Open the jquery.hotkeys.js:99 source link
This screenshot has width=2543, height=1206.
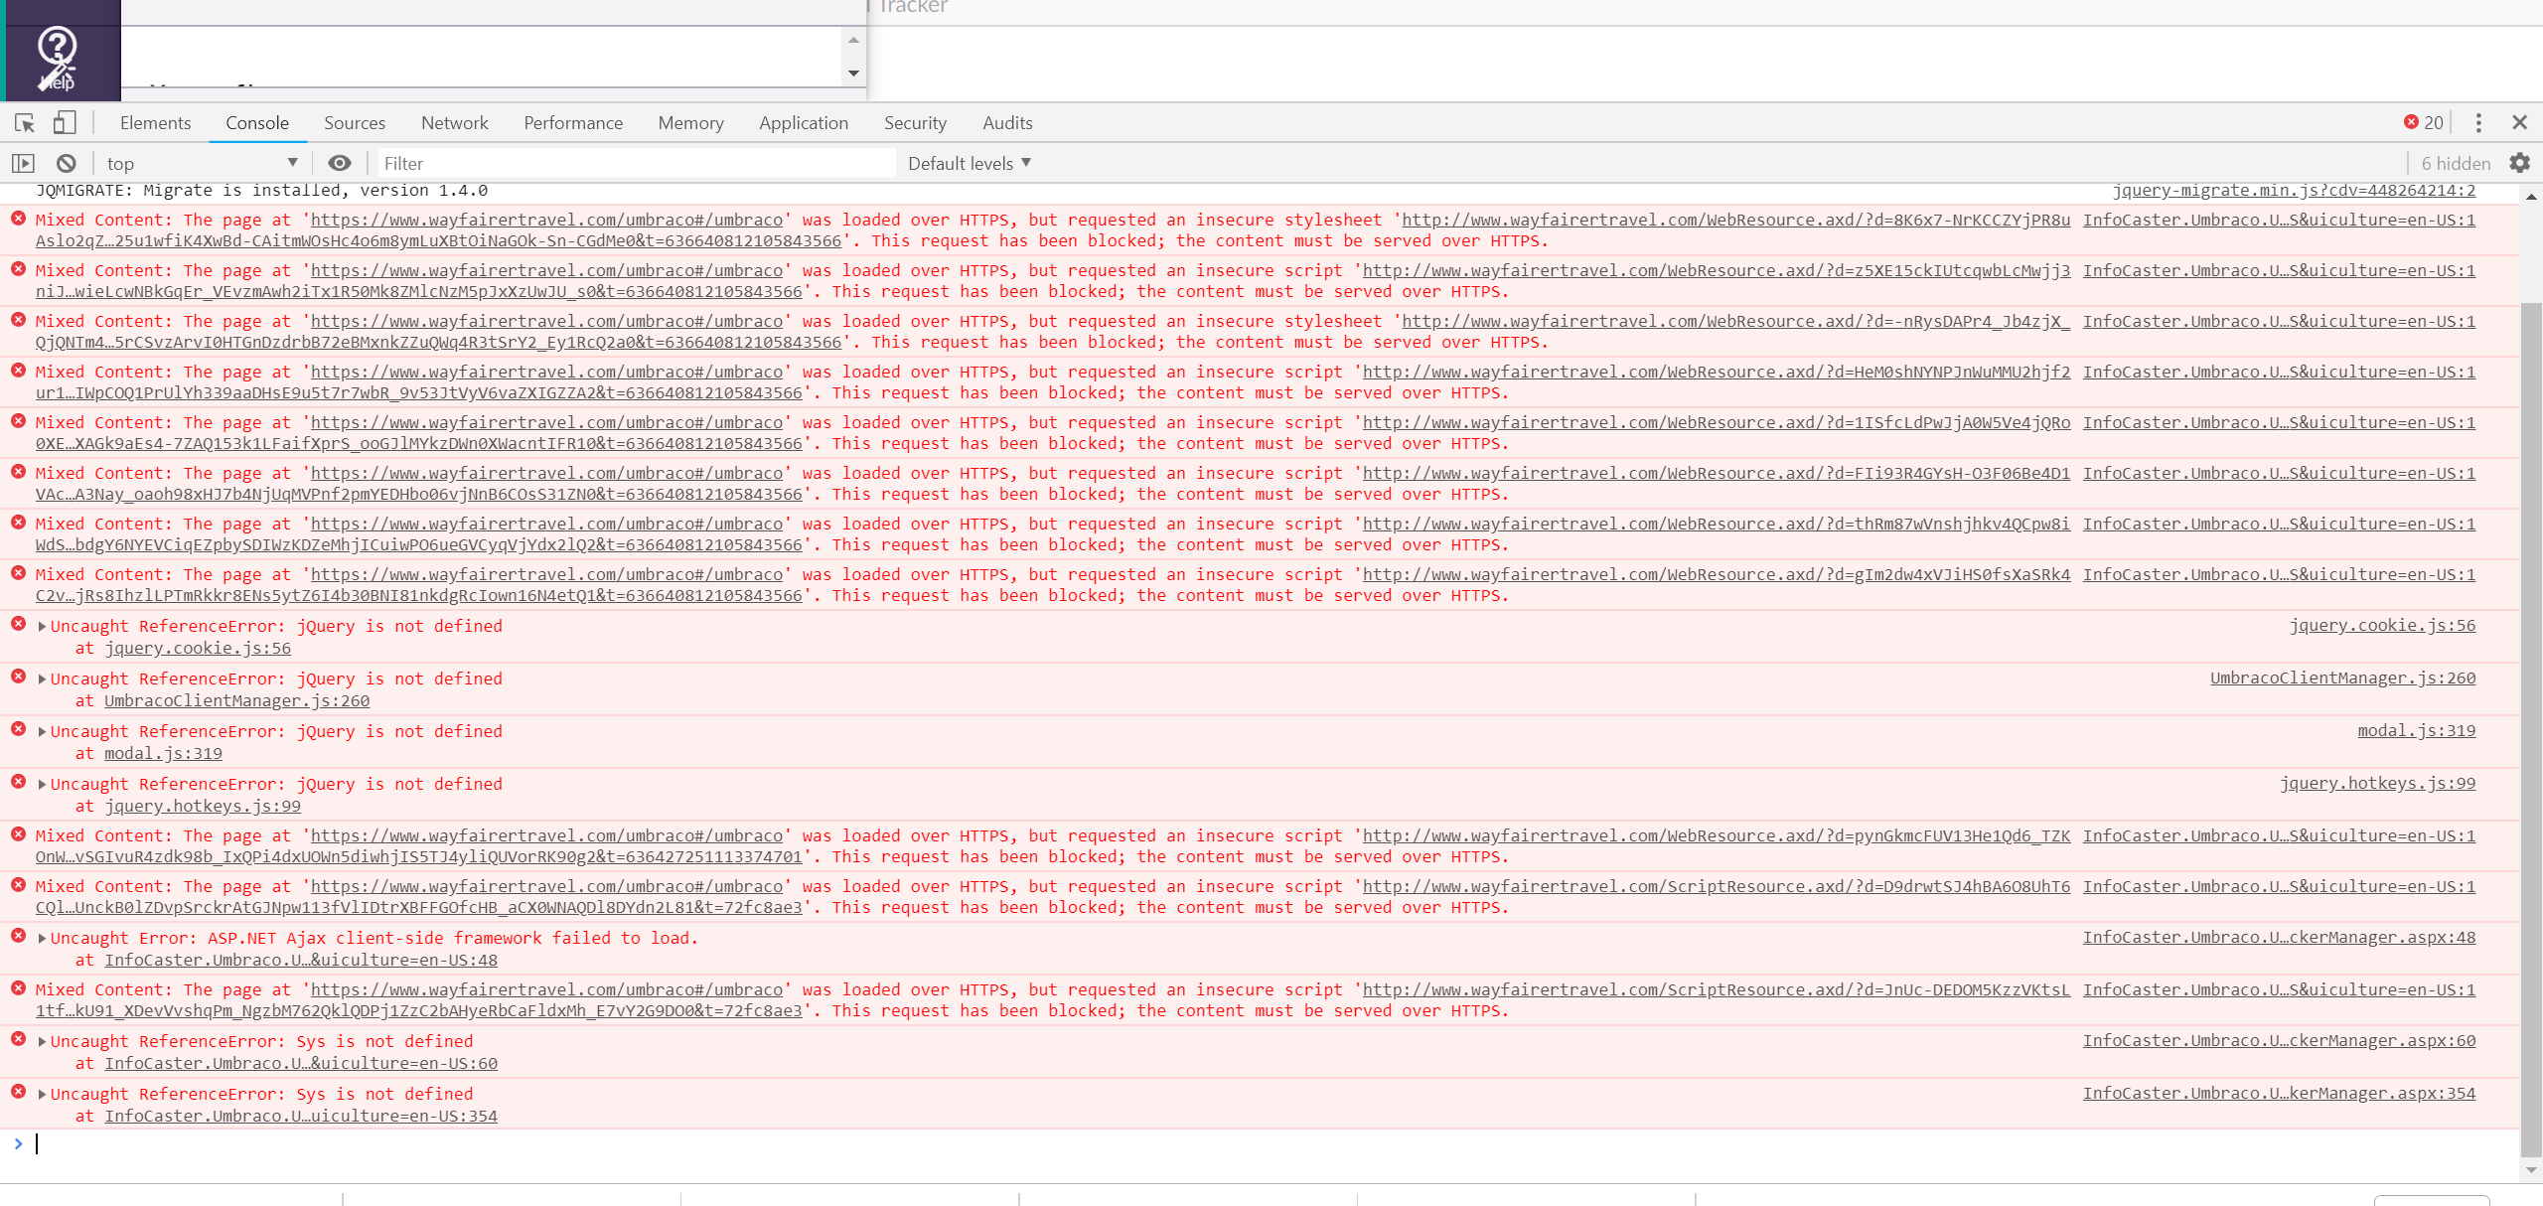pos(2376,783)
